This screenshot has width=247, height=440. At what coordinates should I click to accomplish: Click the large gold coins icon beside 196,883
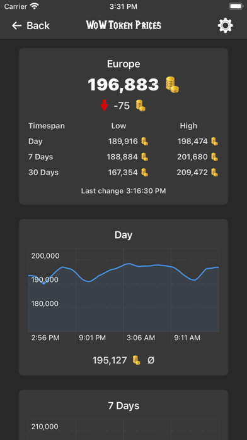(172, 85)
